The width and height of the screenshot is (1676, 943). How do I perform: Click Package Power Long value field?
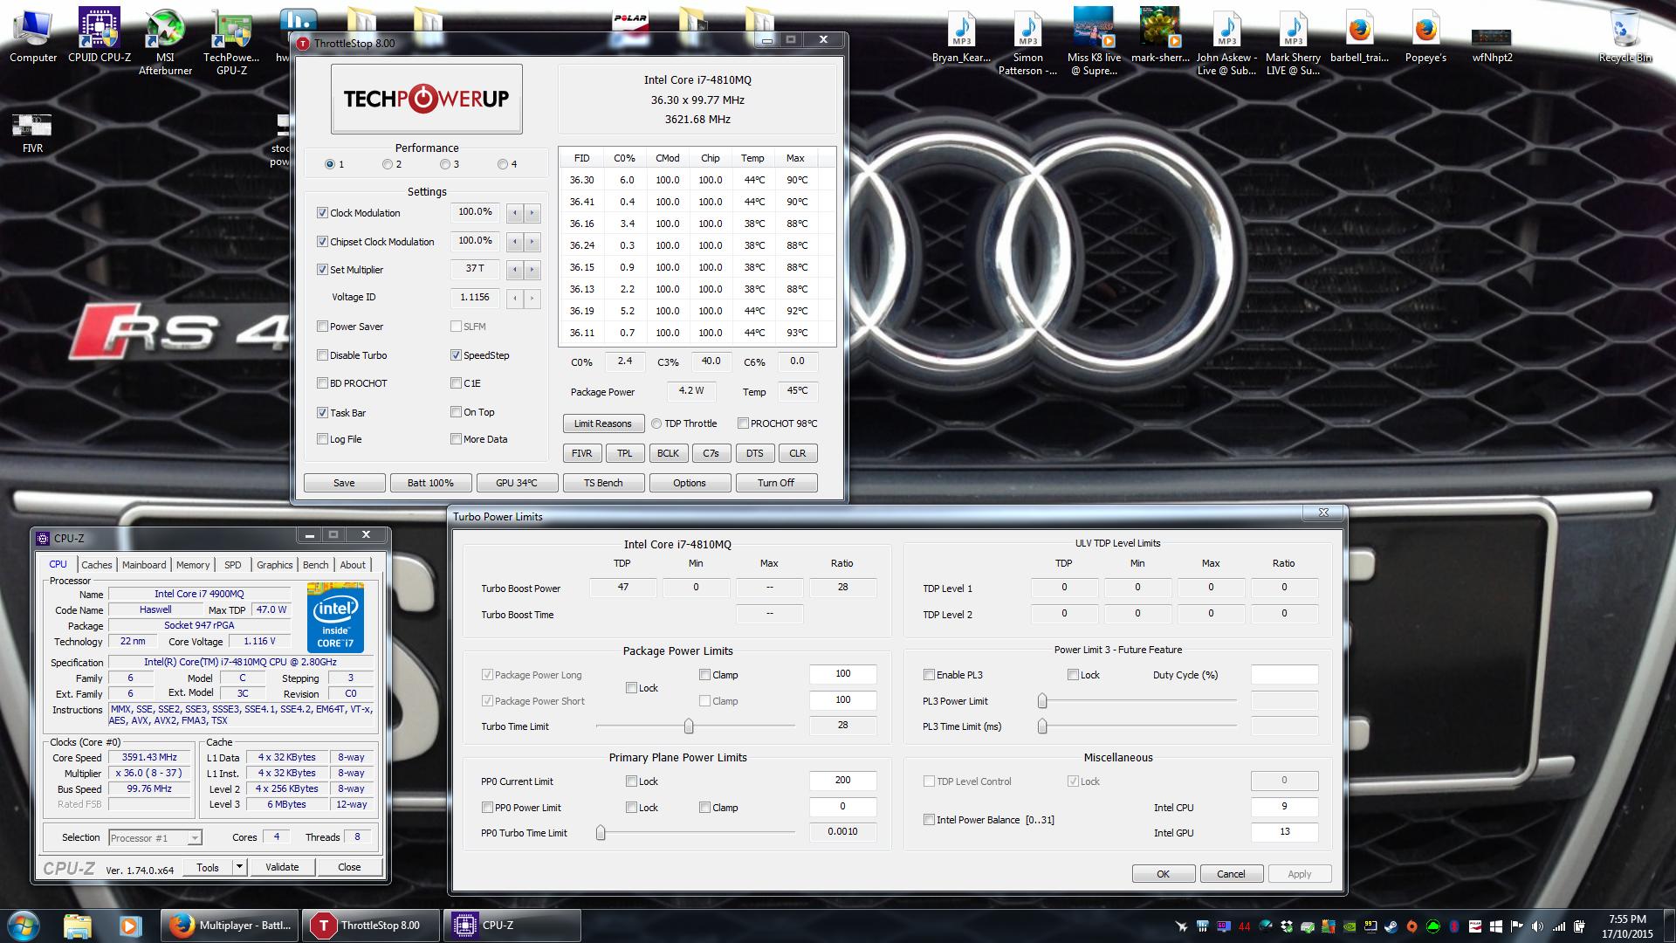(842, 674)
